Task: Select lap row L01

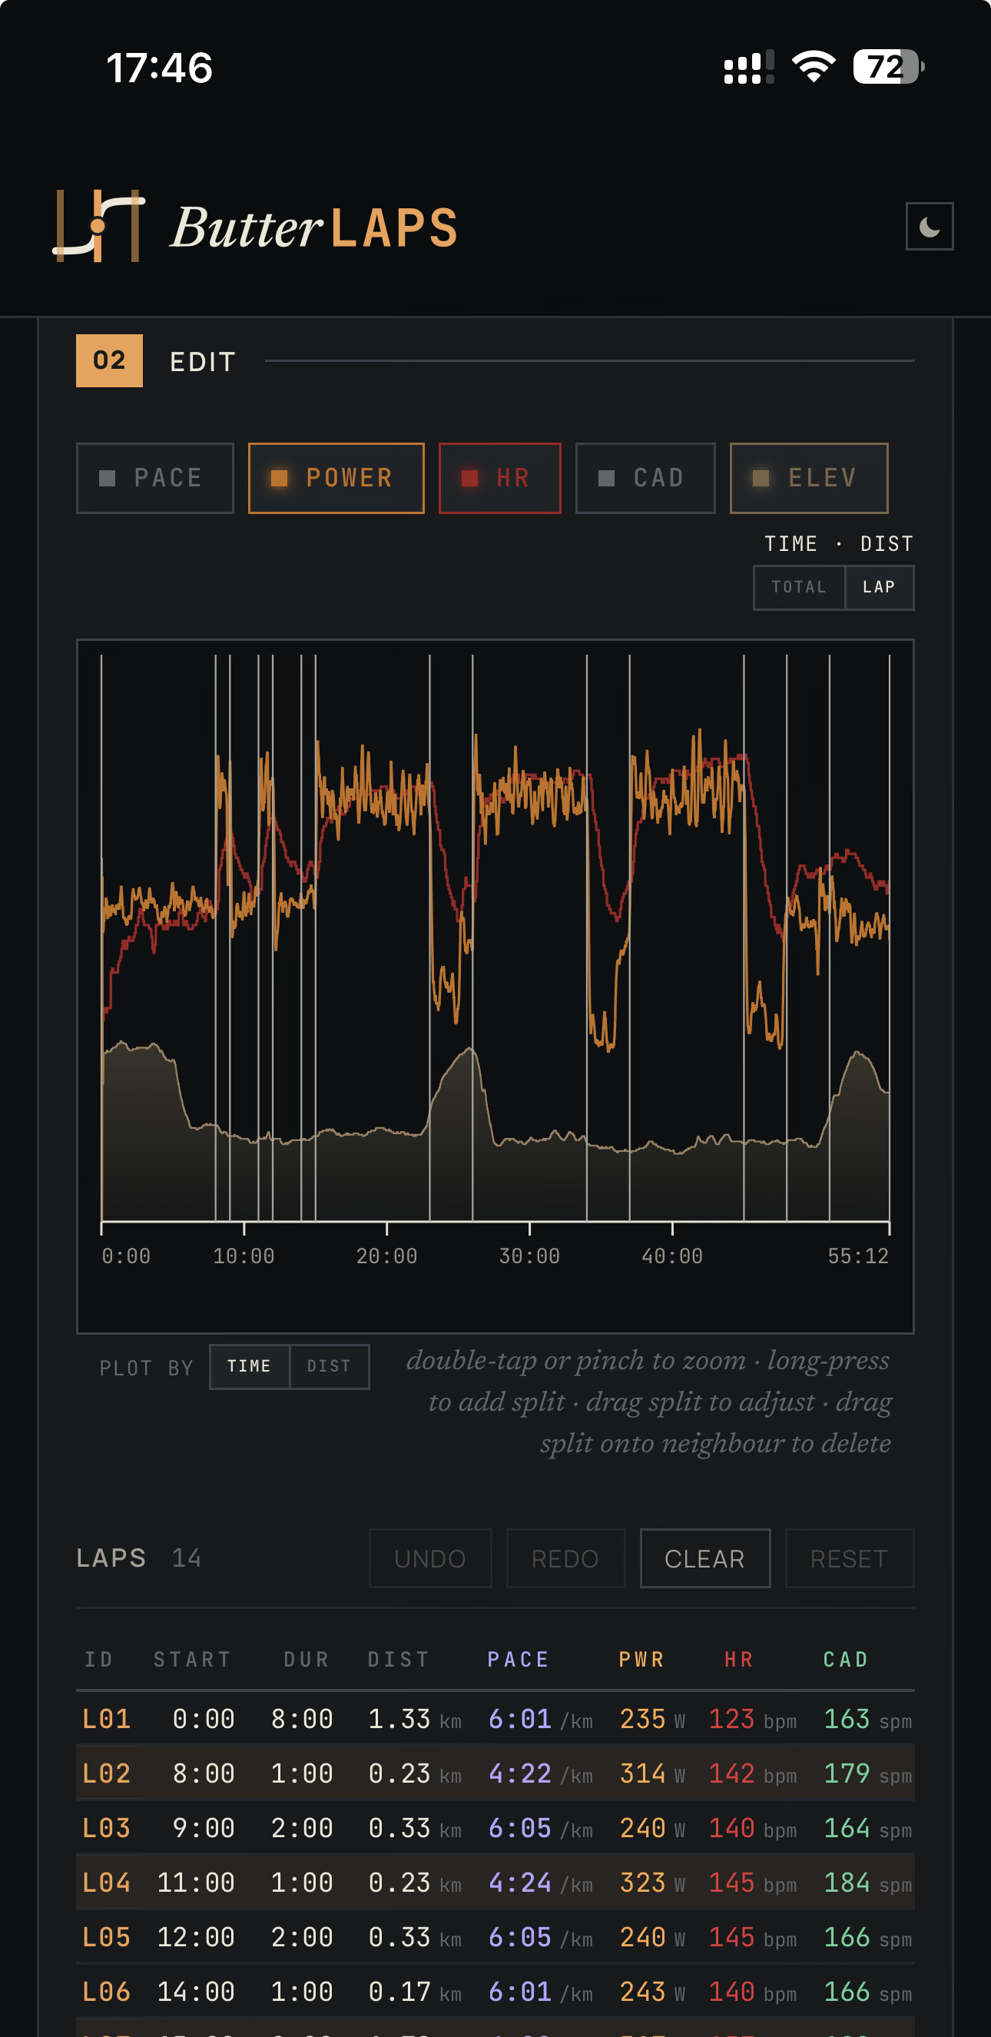Action: click(x=495, y=1719)
